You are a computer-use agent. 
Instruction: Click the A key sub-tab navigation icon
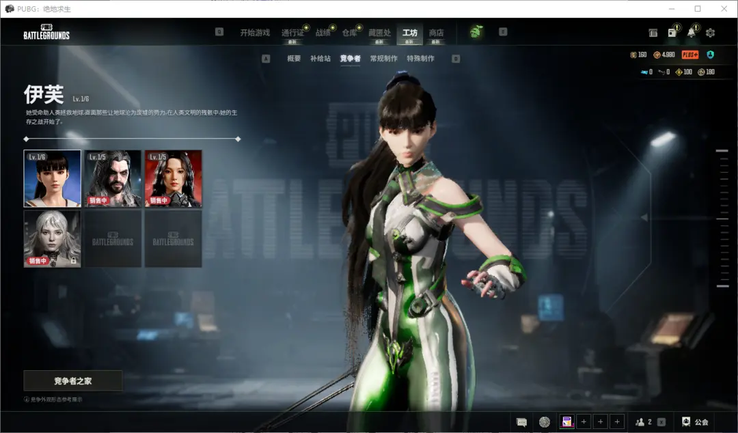(266, 59)
